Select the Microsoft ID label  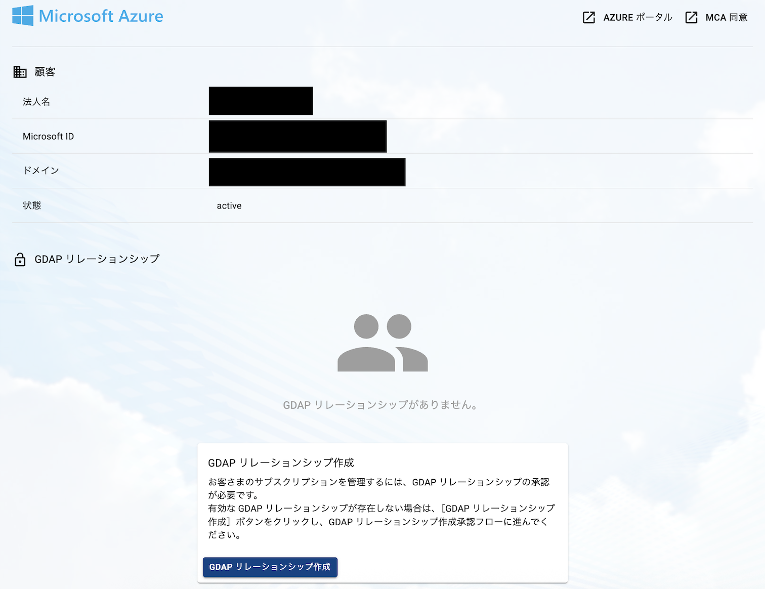click(48, 137)
